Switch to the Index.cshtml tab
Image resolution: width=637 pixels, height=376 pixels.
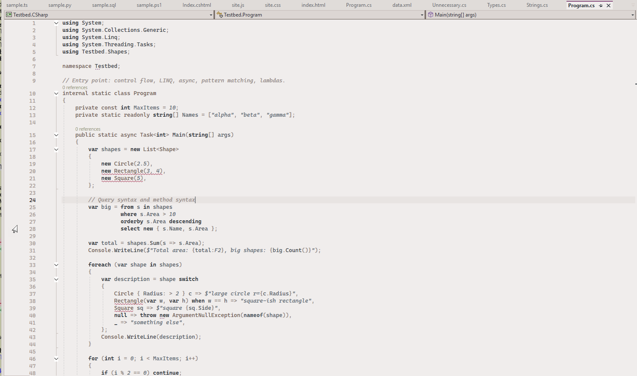pyautogui.click(x=197, y=5)
